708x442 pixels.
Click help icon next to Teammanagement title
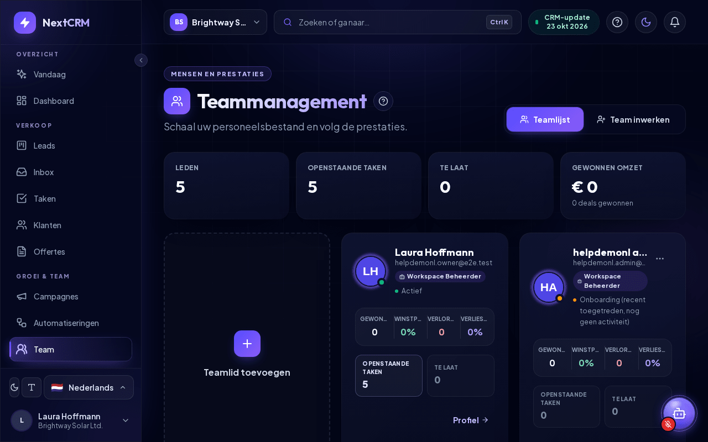tap(383, 101)
